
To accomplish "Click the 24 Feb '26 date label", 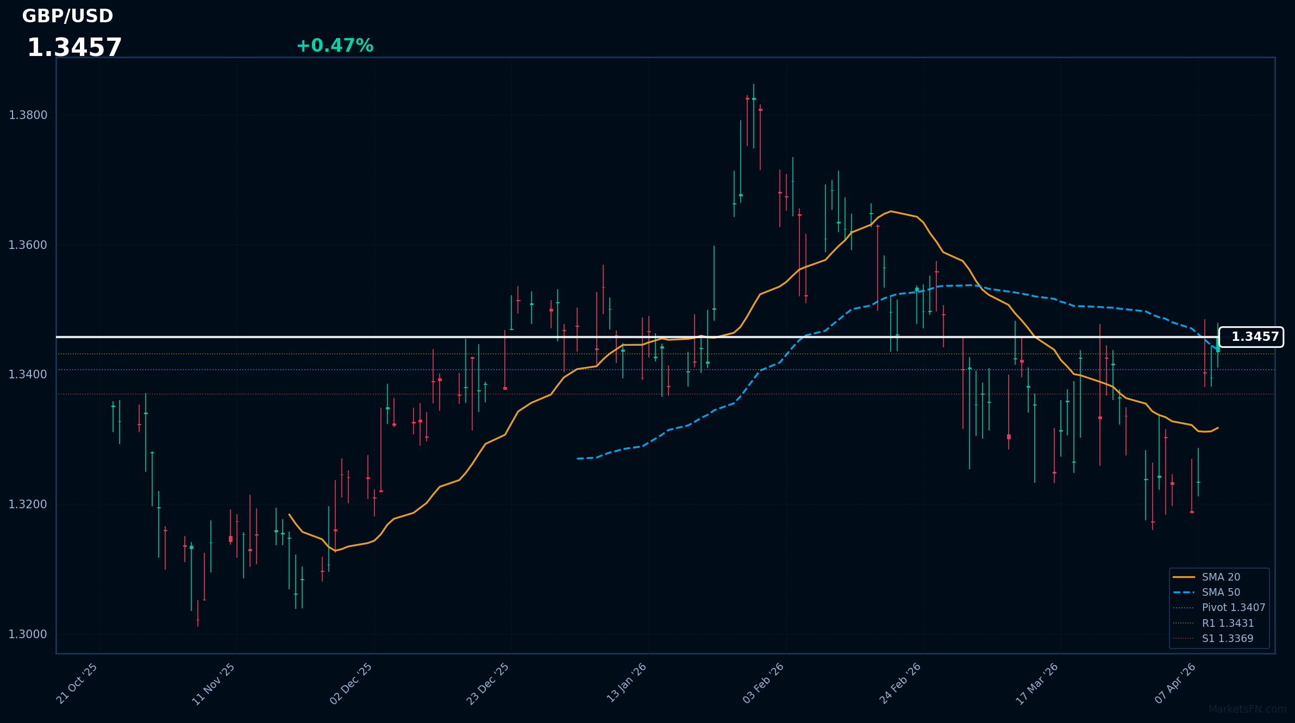I will click(x=900, y=683).
